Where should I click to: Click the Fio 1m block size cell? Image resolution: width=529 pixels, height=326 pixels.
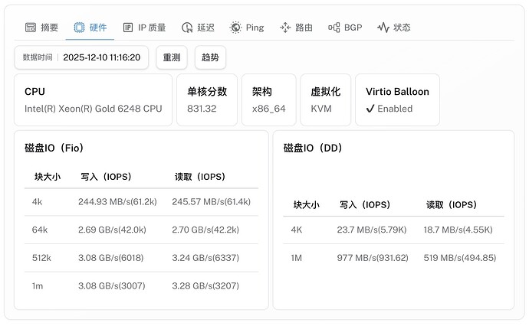pyautogui.click(x=38, y=286)
